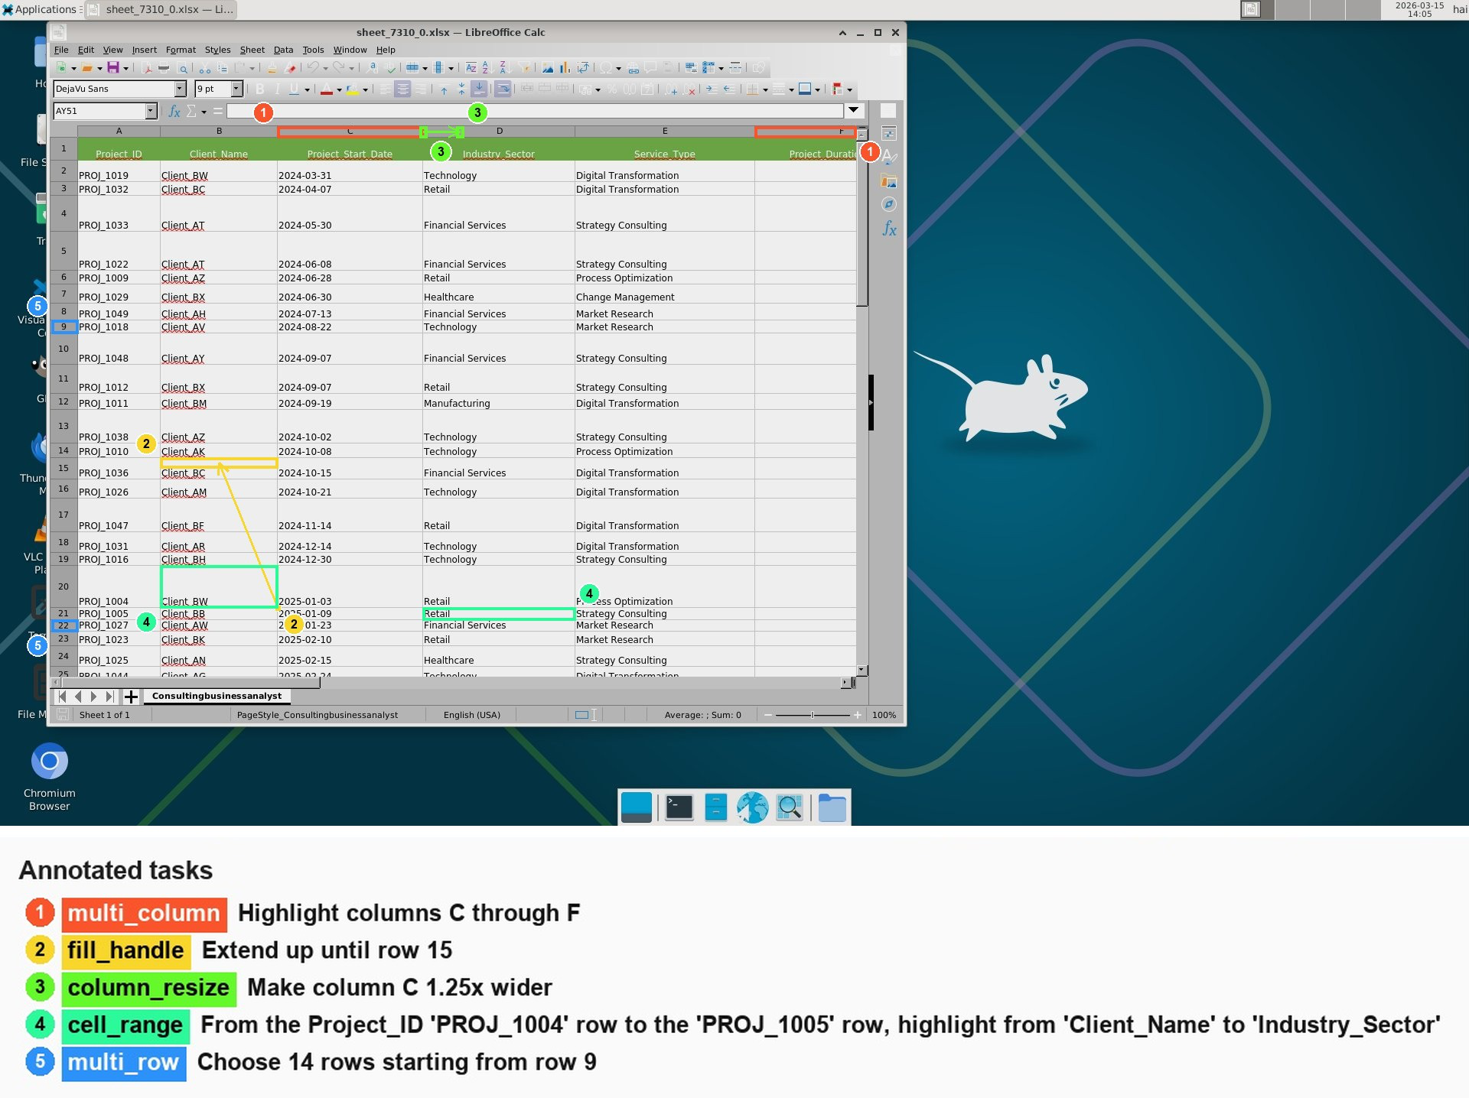The height and width of the screenshot is (1098, 1469).
Task: Click row 12 header
Action: pyautogui.click(x=64, y=401)
